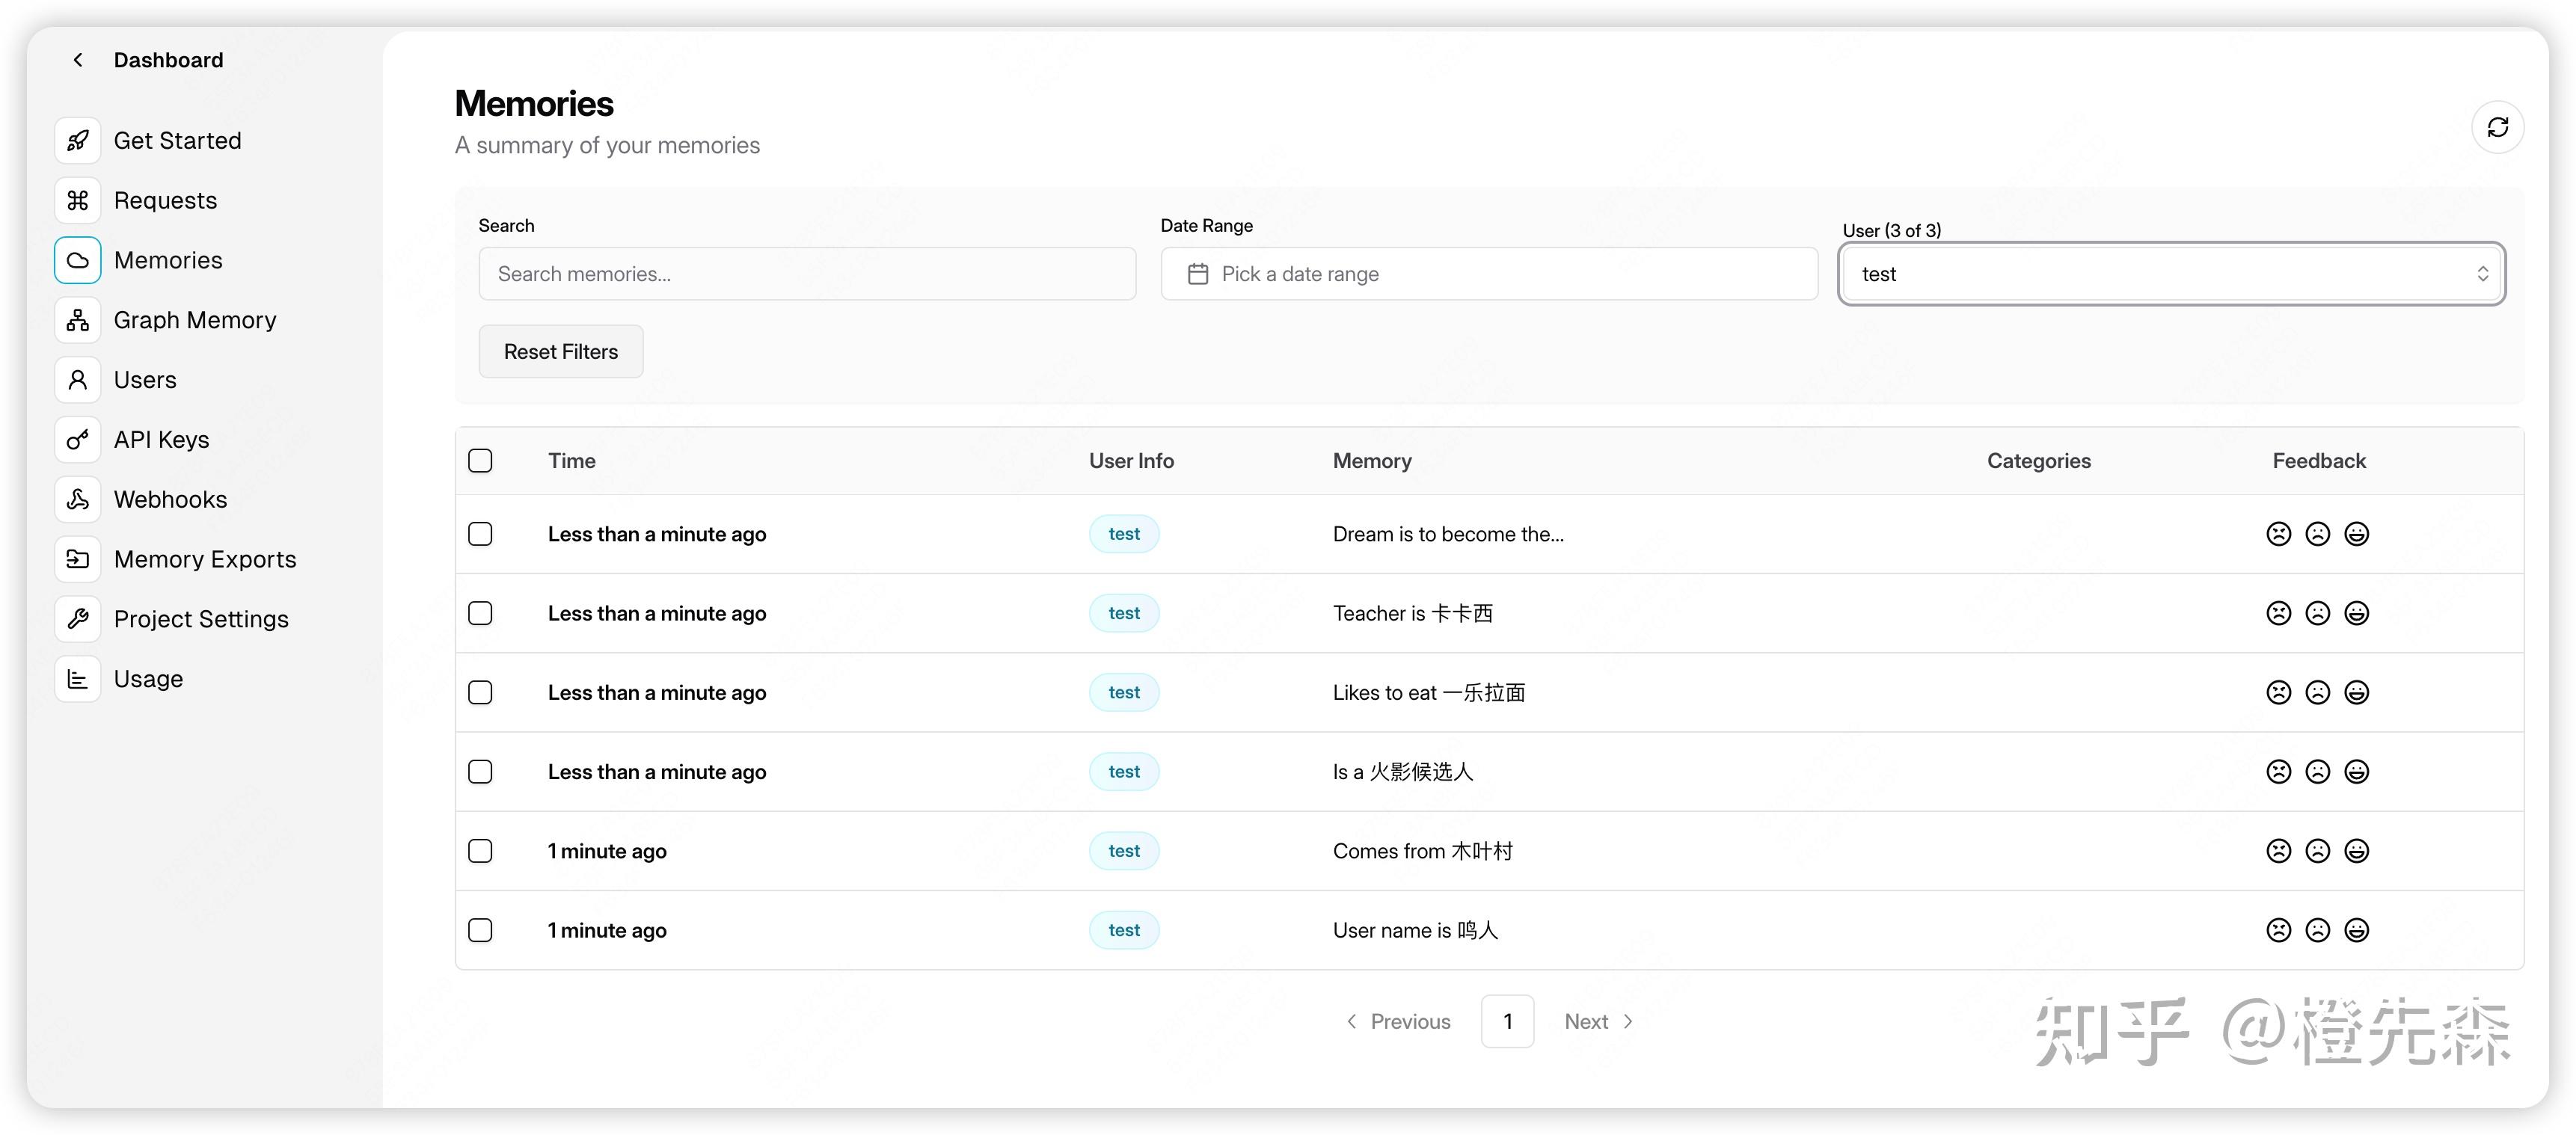Check the 'Dream is to become' memory row
Viewport: 2576px width, 1135px height.
click(x=480, y=534)
